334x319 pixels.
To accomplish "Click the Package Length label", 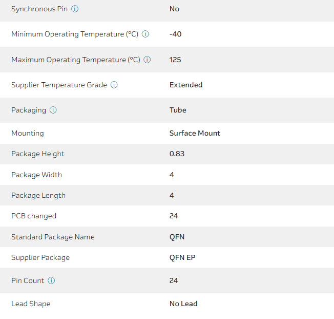I will tap(38, 195).
